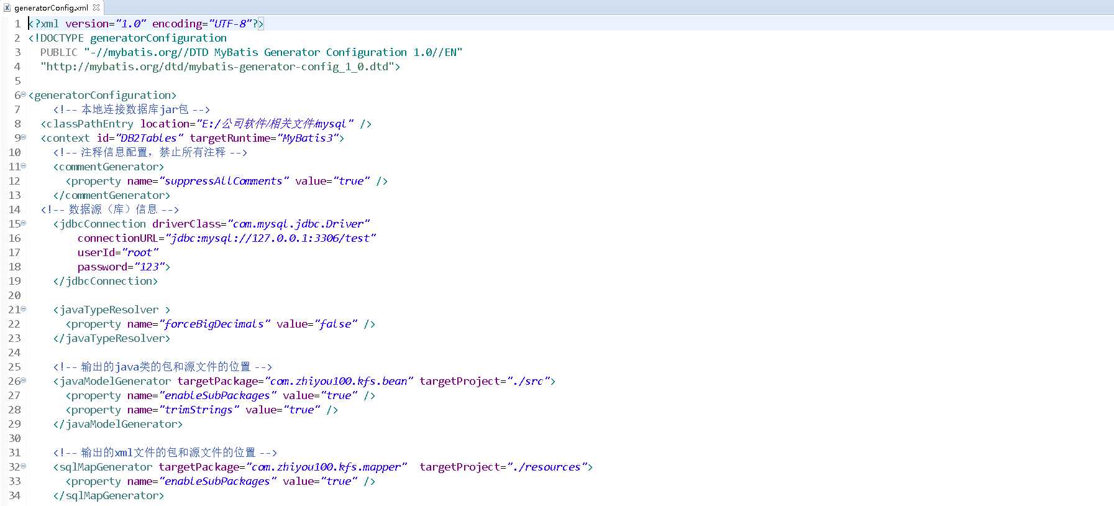
Task: Click the targetPackage value "com.zhiyou100.kfs.bean"
Action: (339, 381)
